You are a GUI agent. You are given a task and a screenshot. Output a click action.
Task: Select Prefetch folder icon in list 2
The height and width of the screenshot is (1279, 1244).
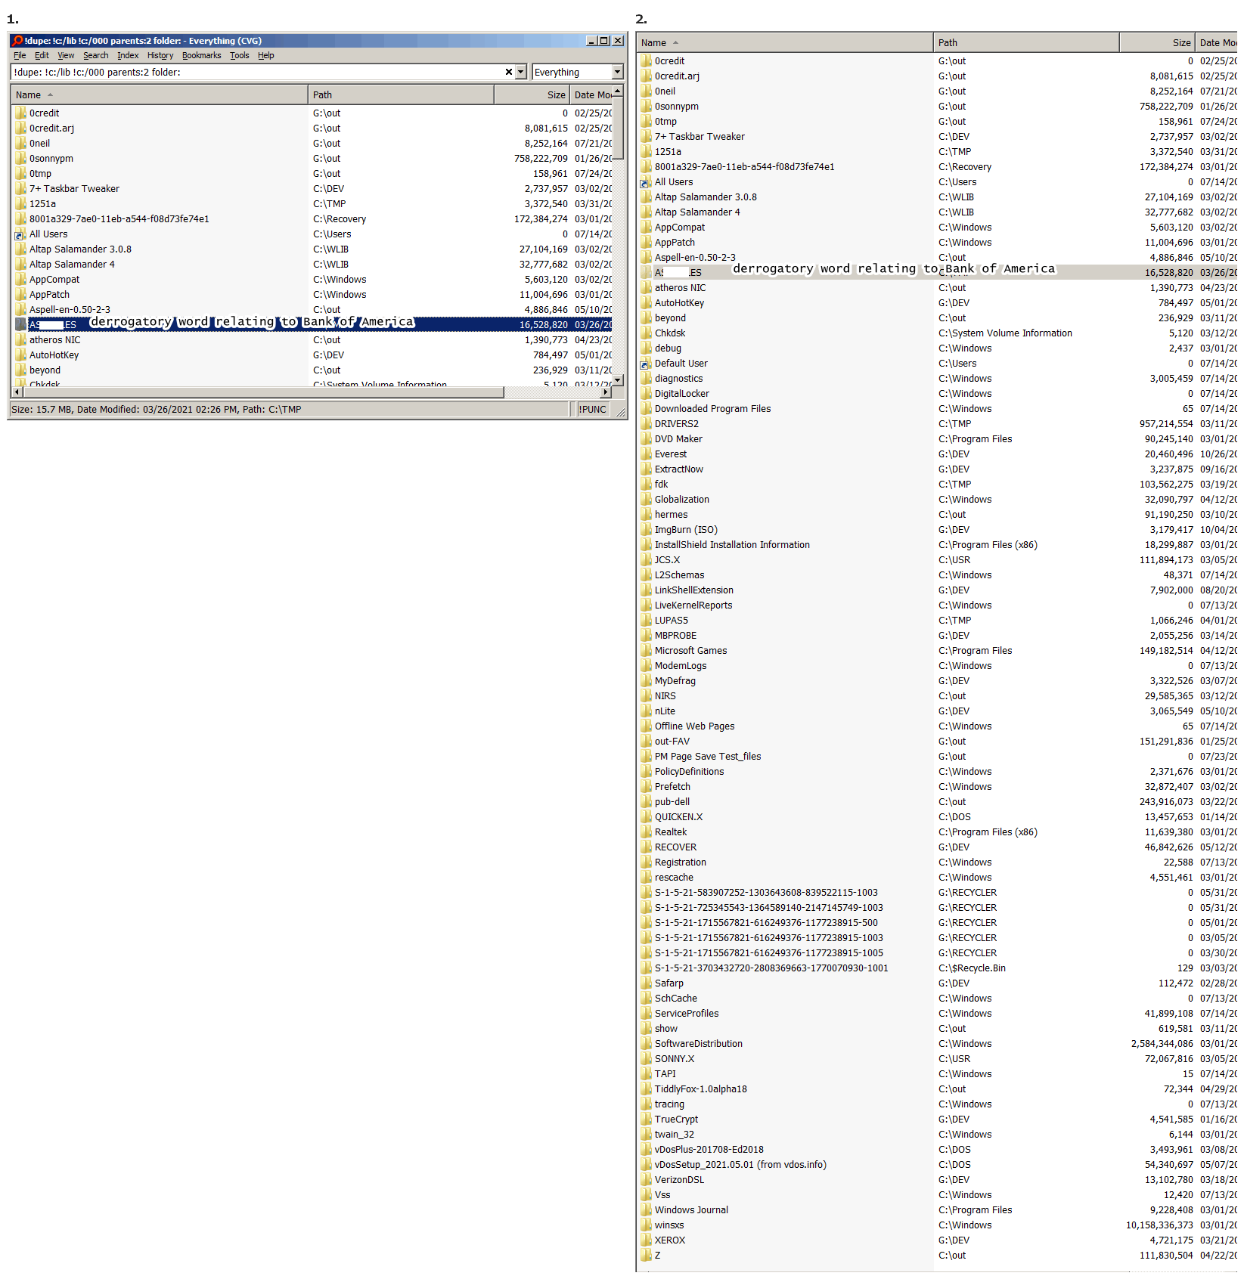click(x=646, y=786)
